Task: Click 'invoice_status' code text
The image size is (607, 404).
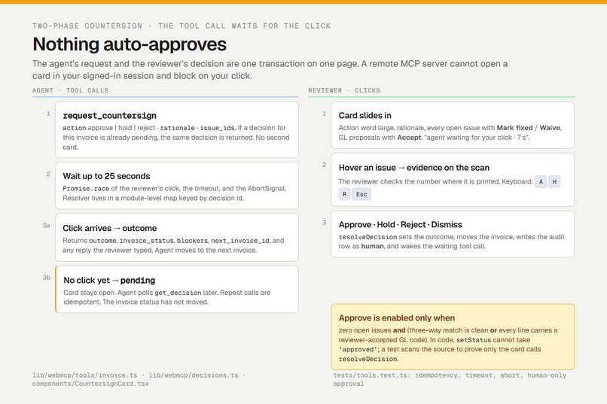Action: 146,241
